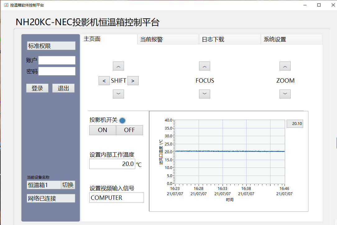Viewport: 337px width, 225px height.
Task: Focus the 密码 password input field
Action: pyautogui.click(x=57, y=71)
